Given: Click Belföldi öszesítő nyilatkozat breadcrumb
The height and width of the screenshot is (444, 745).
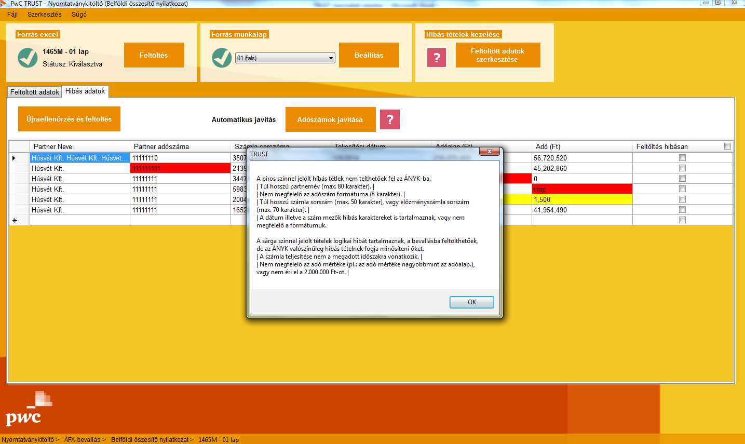Looking at the screenshot, I should 152,440.
